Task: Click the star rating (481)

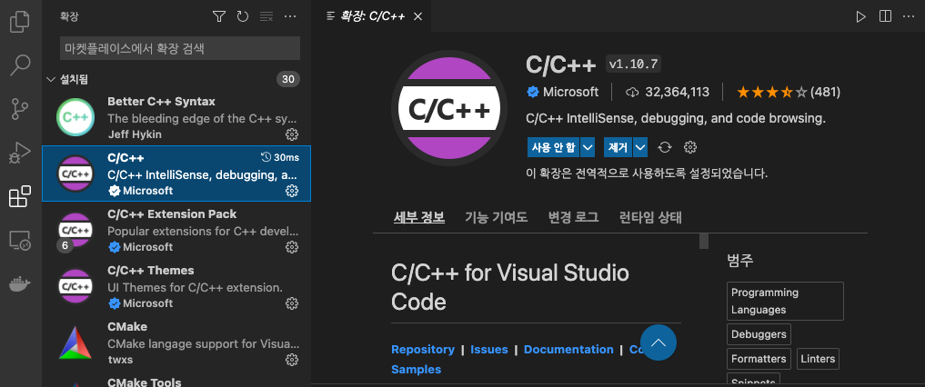Action: point(789,92)
